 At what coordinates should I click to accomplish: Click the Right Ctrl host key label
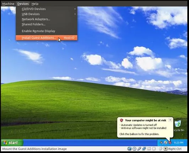click(175, 149)
